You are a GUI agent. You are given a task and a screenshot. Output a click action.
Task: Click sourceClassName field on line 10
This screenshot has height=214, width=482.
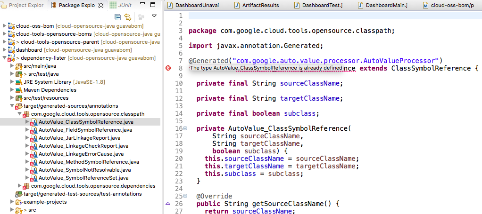[309, 83]
